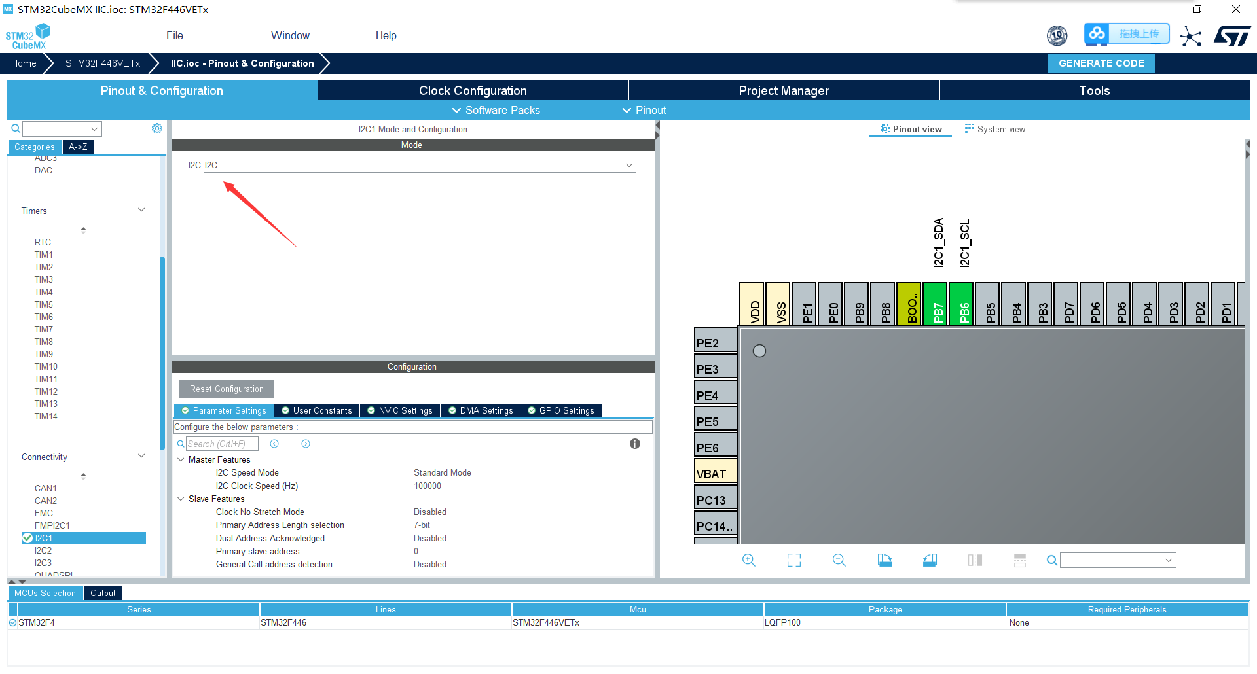This screenshot has height=674, width=1257.
Task: Click the parameter search input field
Action: click(x=222, y=444)
